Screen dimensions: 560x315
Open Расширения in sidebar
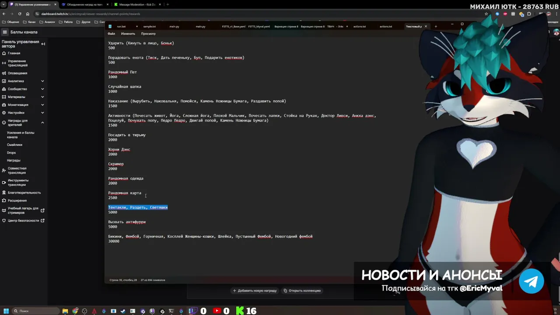coord(17,200)
